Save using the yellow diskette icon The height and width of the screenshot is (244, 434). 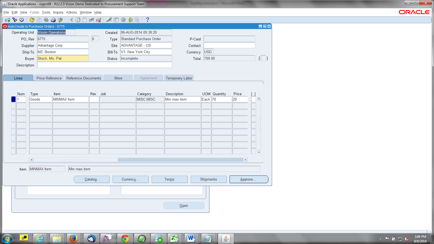pos(32,20)
